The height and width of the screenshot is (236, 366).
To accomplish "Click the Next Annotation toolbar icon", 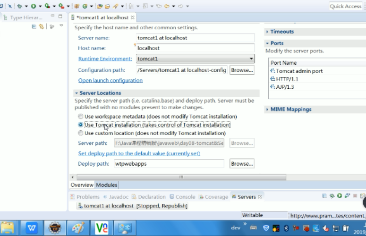I will point(131,6).
